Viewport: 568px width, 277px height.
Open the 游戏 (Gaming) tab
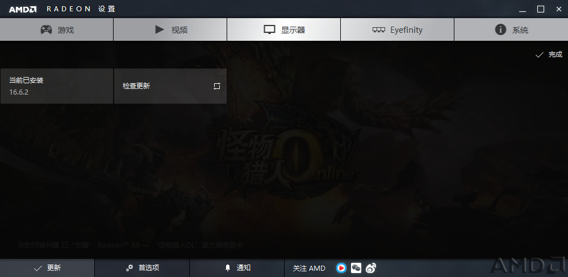(x=56, y=29)
